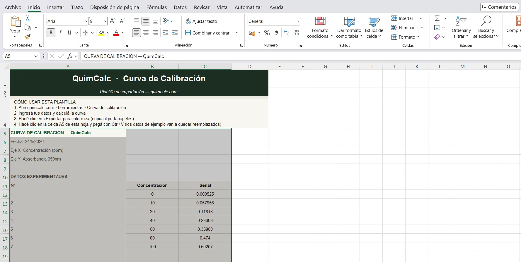Open Dar formato como tabla
Viewport: 521px width, 262px height.
(x=349, y=27)
